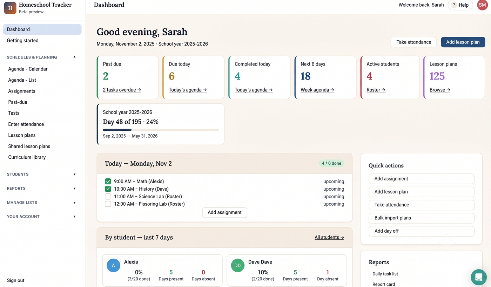Open the Roster link under Active students

(x=376, y=90)
